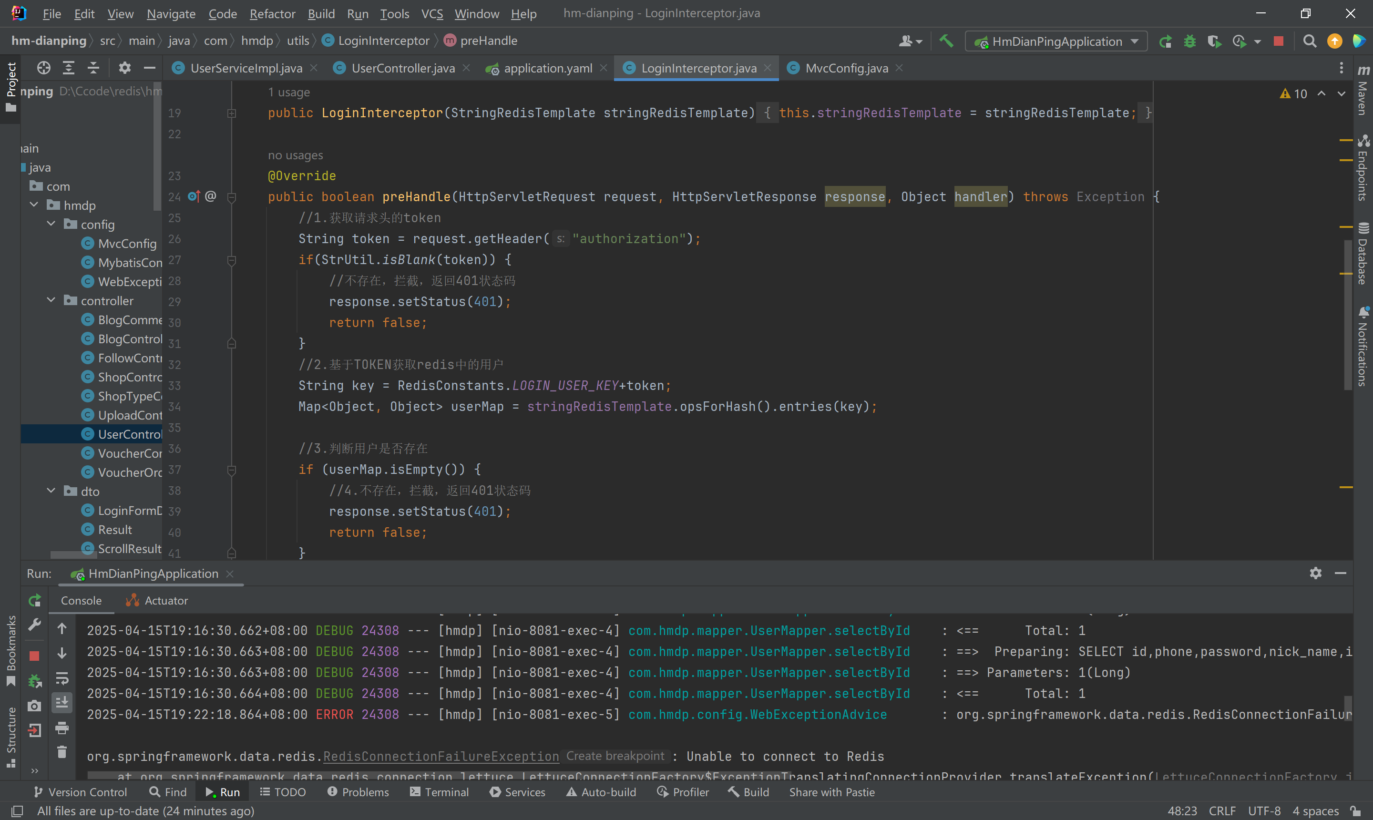The height and width of the screenshot is (820, 1373).
Task: Click the green Debug bug icon in top toolbar
Action: pyautogui.click(x=1189, y=41)
